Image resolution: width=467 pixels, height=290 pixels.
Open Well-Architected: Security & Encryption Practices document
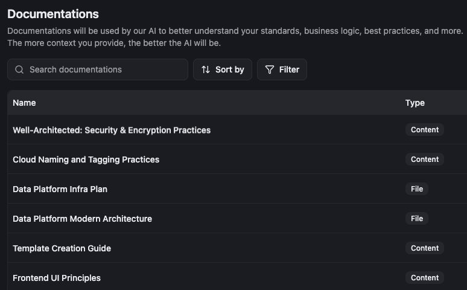pos(112,130)
